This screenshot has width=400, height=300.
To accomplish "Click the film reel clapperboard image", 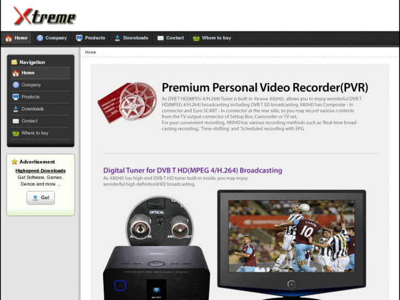I will point(128,102).
